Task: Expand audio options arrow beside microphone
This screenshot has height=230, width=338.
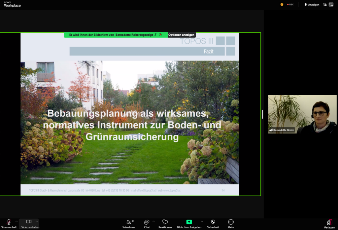Action: click(x=17, y=221)
